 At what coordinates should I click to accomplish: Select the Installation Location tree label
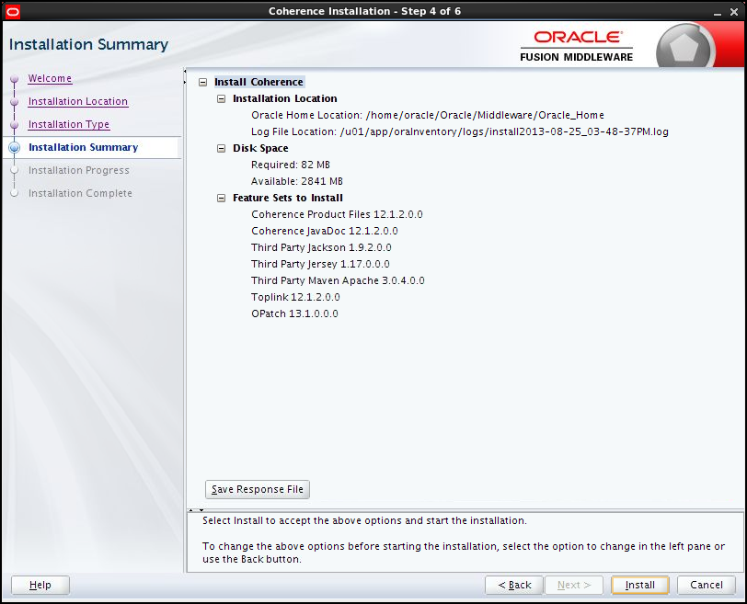285,98
